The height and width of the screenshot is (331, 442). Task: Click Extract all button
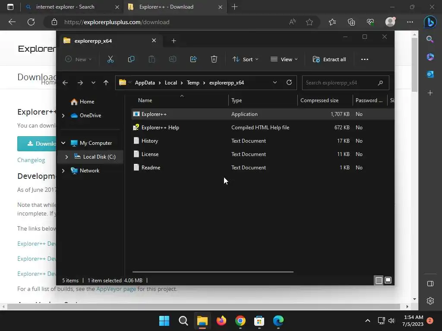point(329,59)
